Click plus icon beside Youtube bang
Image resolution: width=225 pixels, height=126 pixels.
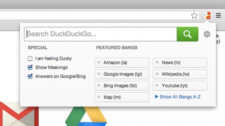(157, 85)
